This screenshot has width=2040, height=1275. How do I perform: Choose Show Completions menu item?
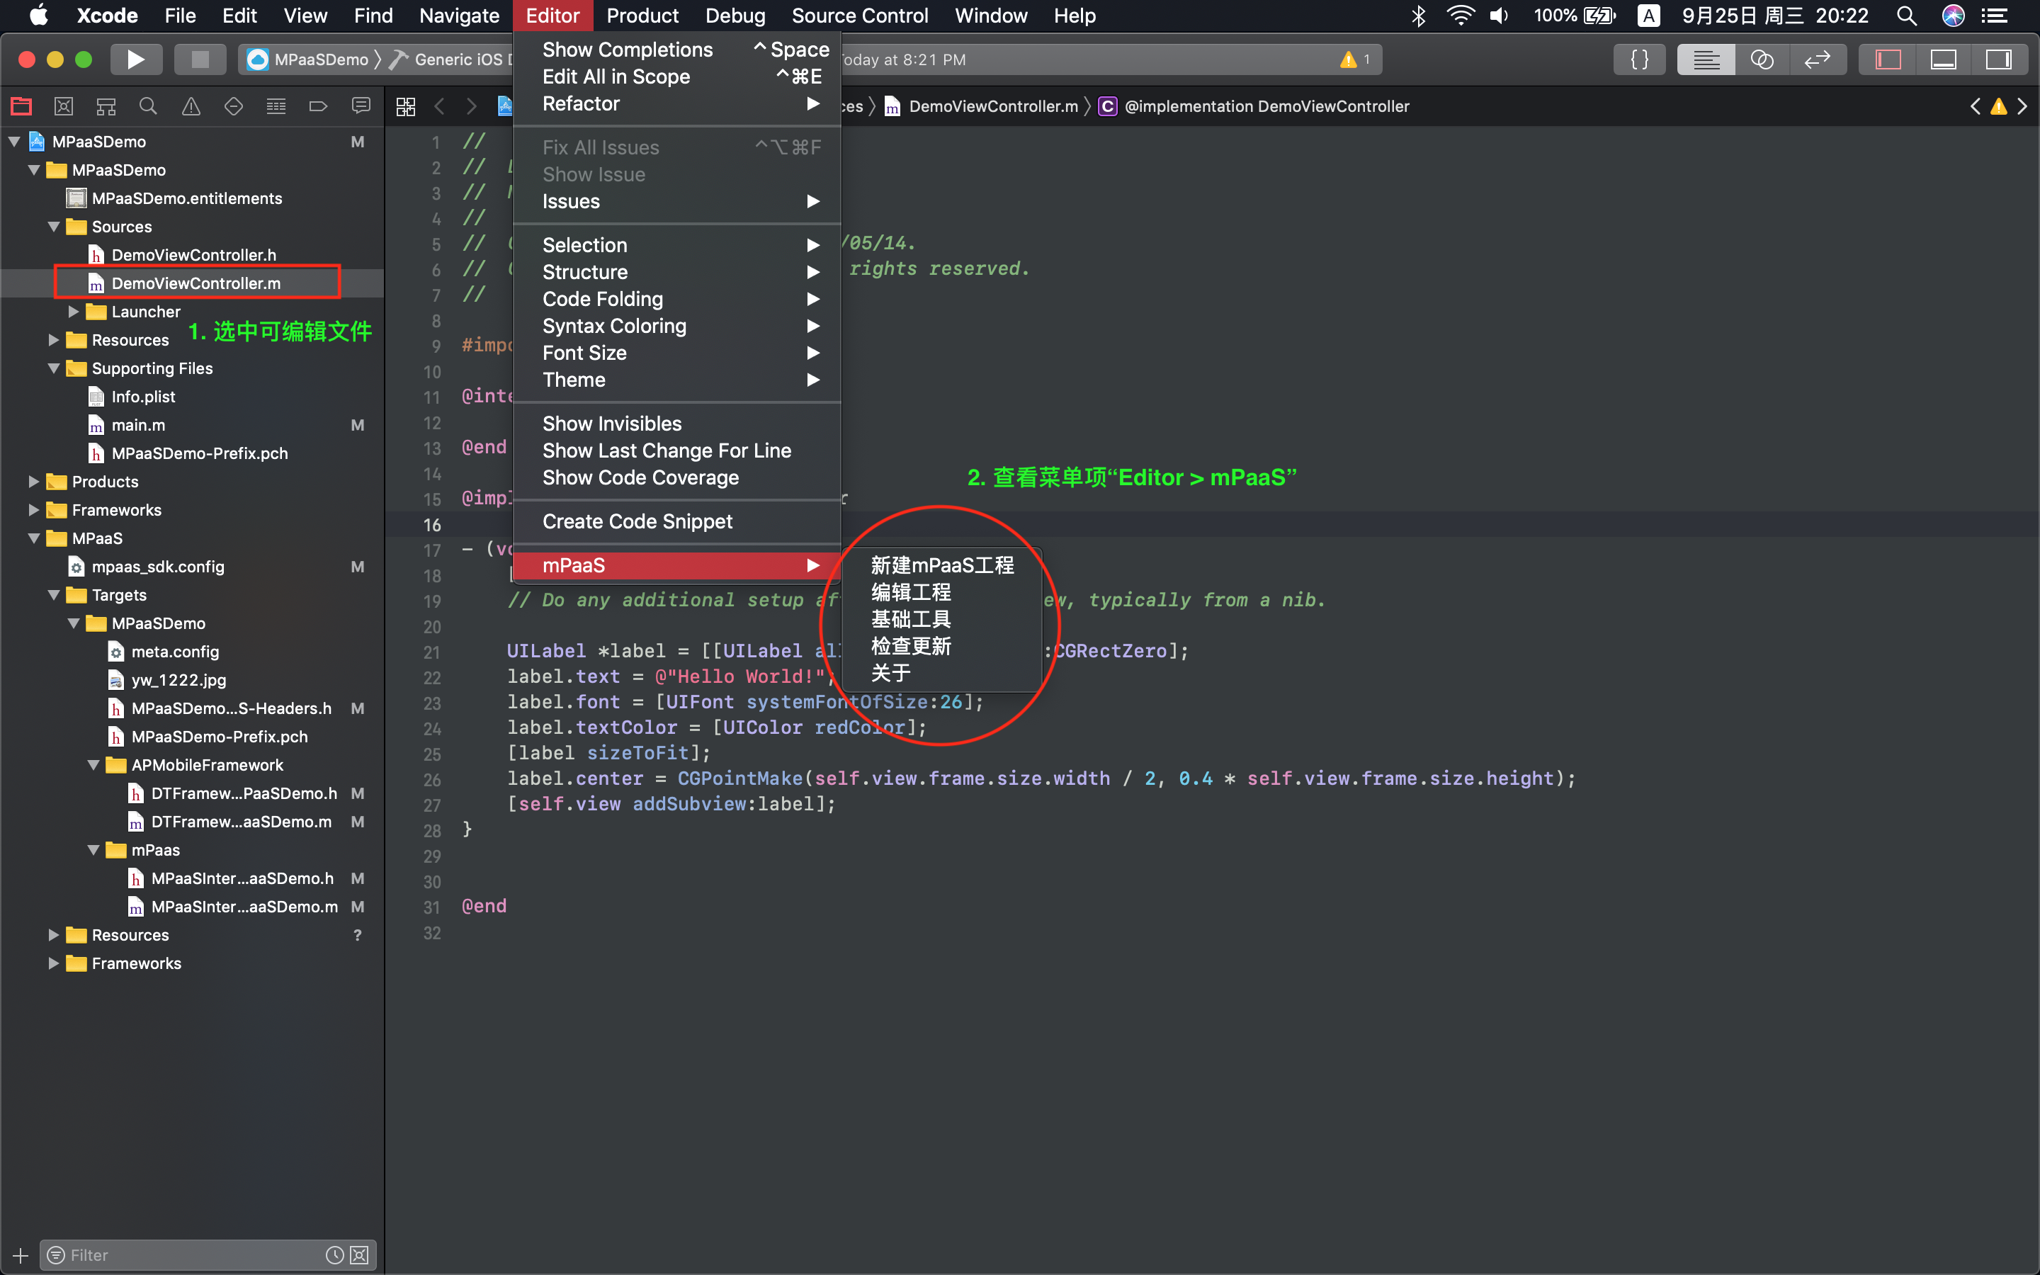click(x=677, y=50)
